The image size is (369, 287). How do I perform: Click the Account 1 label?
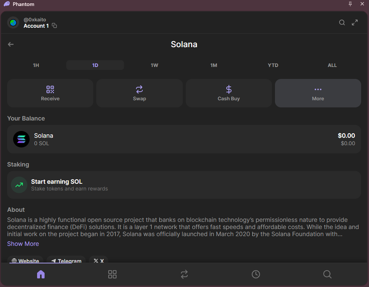(x=36, y=26)
